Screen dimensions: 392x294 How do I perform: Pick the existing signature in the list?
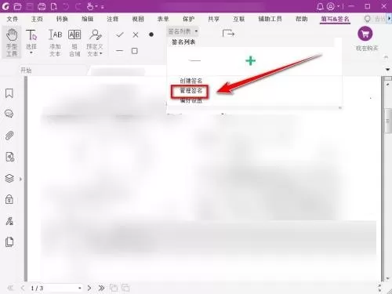[194, 60]
